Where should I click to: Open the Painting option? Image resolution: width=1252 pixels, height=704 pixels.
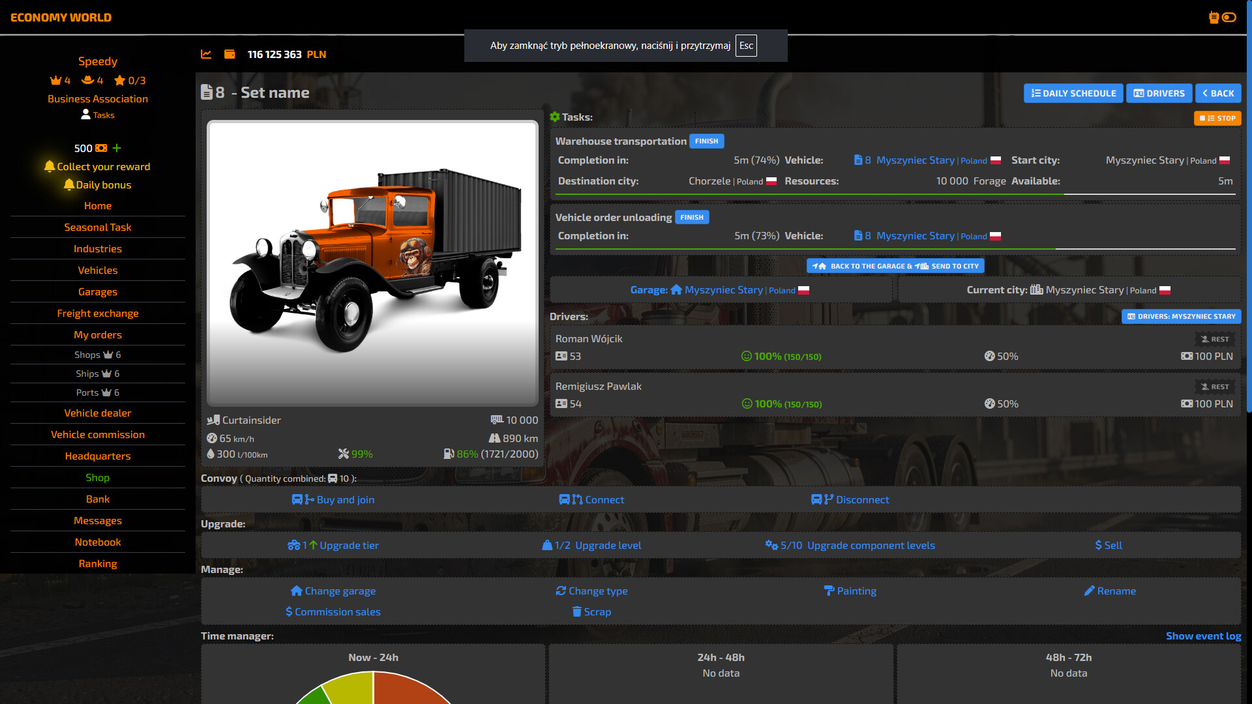pos(850,591)
